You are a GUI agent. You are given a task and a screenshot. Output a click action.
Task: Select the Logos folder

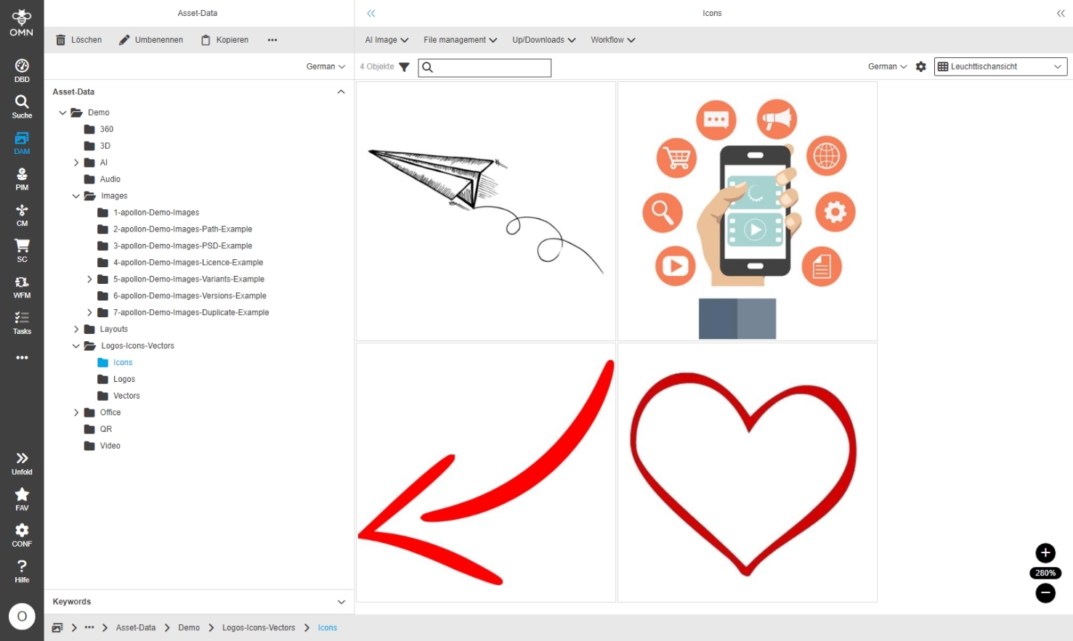(x=116, y=380)
